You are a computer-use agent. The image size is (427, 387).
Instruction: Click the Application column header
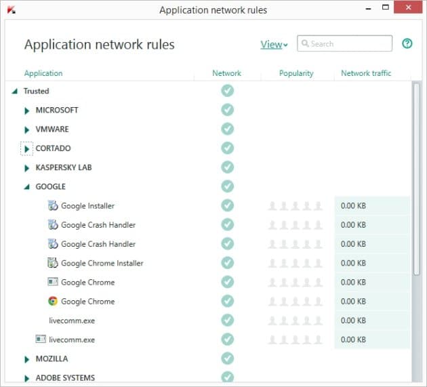[43, 73]
